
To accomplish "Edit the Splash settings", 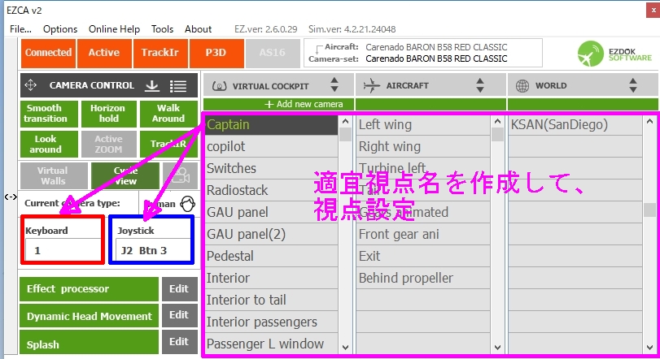I will click(179, 342).
